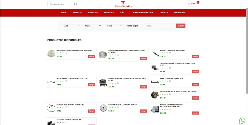
Task: Click the Código input field
Action: (159, 26)
